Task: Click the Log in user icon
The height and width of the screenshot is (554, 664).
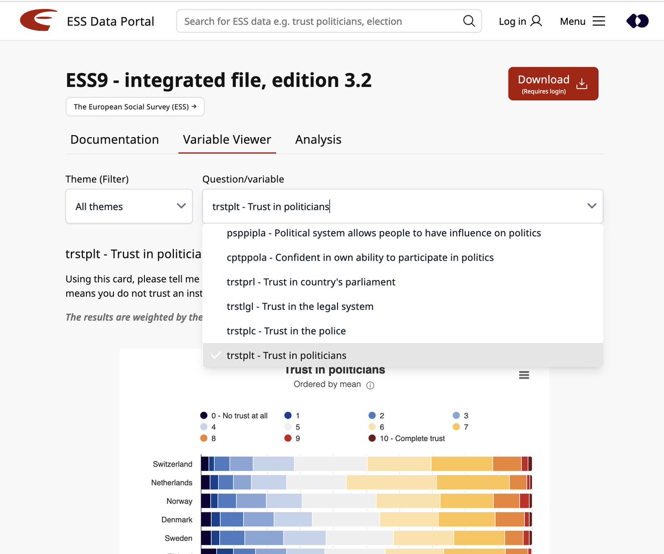Action: 536,21
